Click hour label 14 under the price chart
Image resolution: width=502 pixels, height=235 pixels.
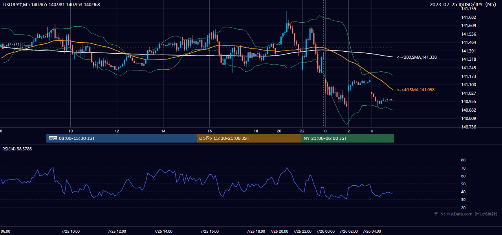coord(163,131)
